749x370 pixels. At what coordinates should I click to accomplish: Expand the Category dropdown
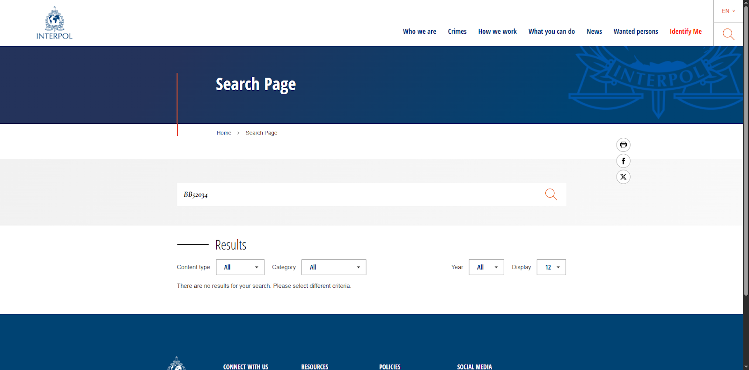334,267
